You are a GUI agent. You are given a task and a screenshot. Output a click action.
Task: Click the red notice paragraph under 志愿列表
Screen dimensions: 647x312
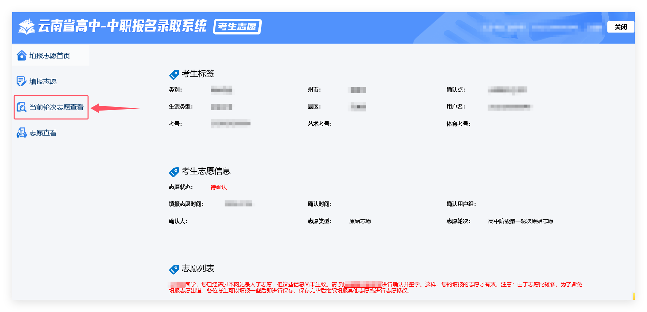375,287
